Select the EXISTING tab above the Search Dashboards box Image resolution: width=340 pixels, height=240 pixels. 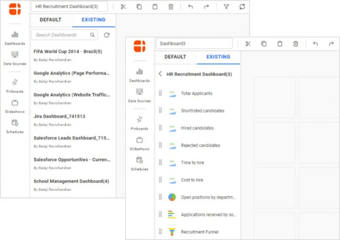(x=93, y=20)
